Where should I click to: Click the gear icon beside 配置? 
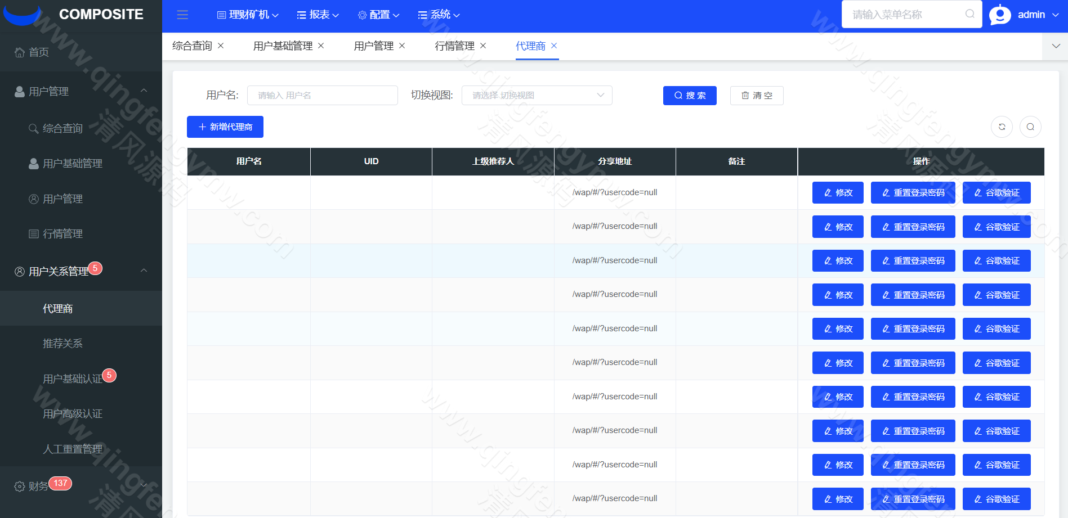point(361,15)
